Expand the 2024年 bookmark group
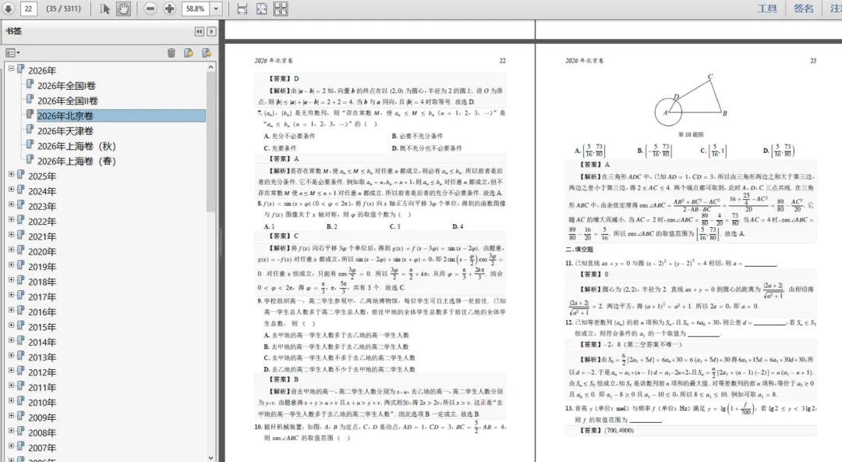The height and width of the screenshot is (462, 842). 11,190
